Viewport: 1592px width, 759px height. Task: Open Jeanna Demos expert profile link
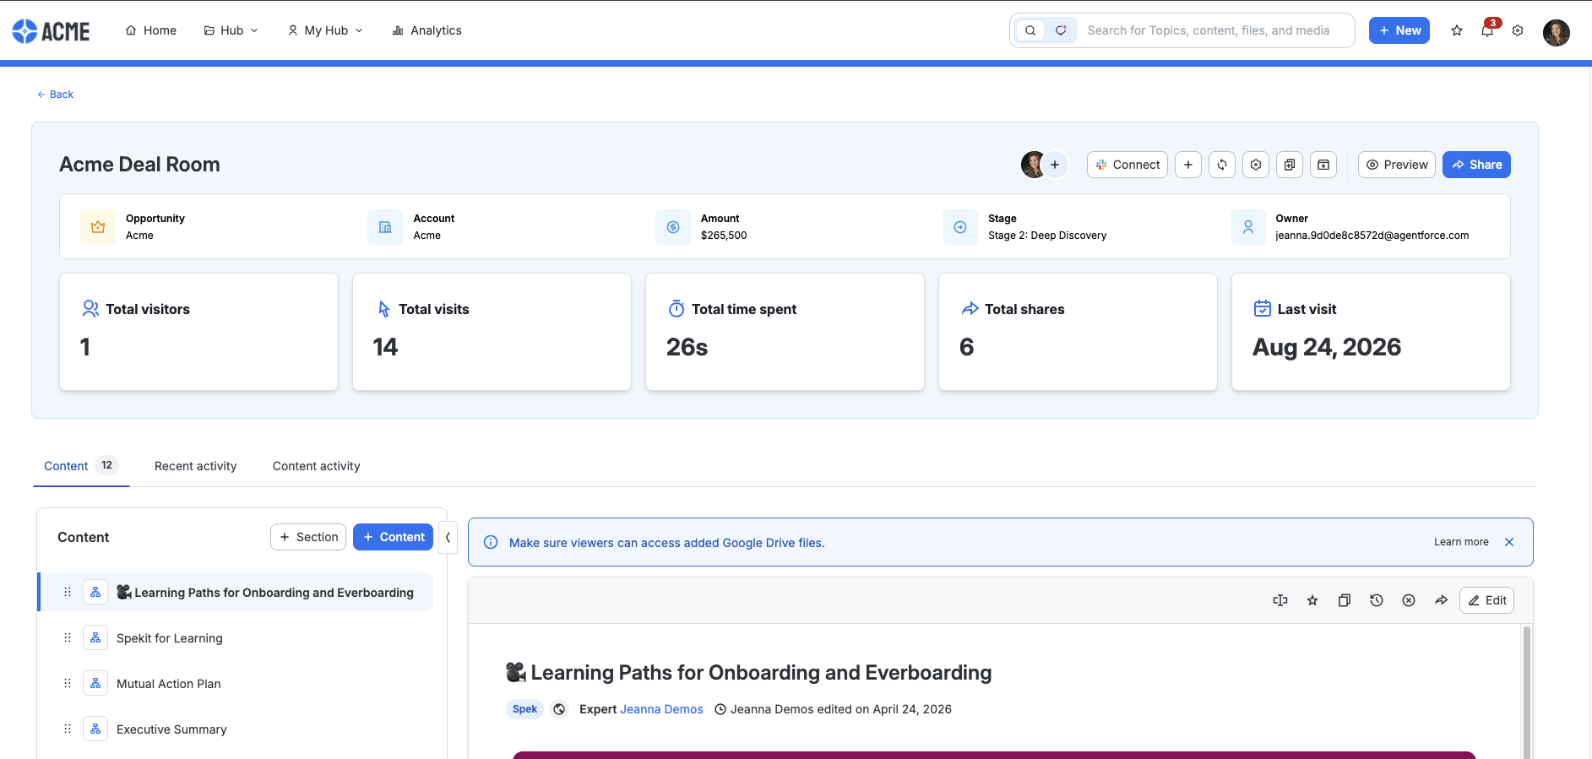661,709
